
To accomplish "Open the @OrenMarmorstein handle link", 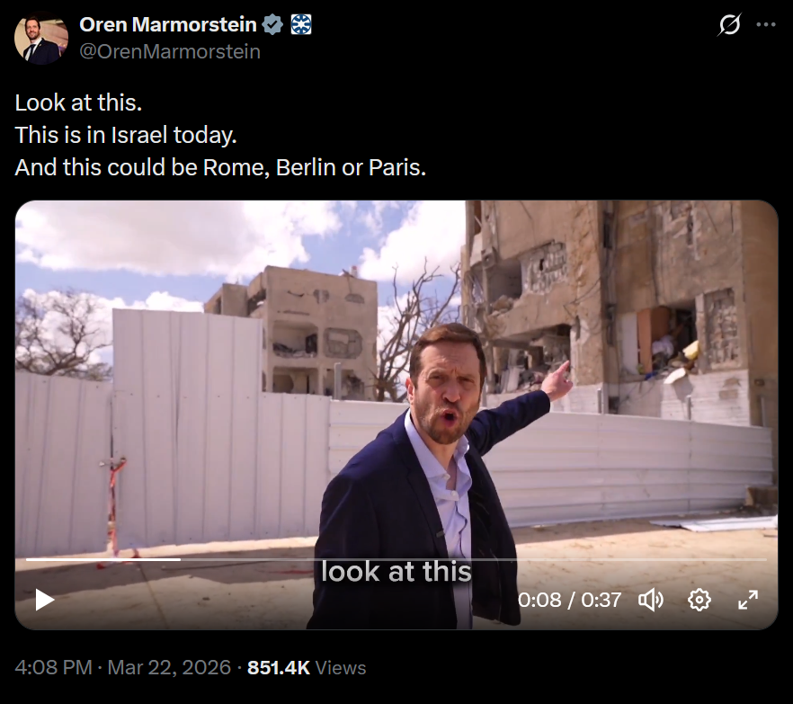I will coord(170,51).
